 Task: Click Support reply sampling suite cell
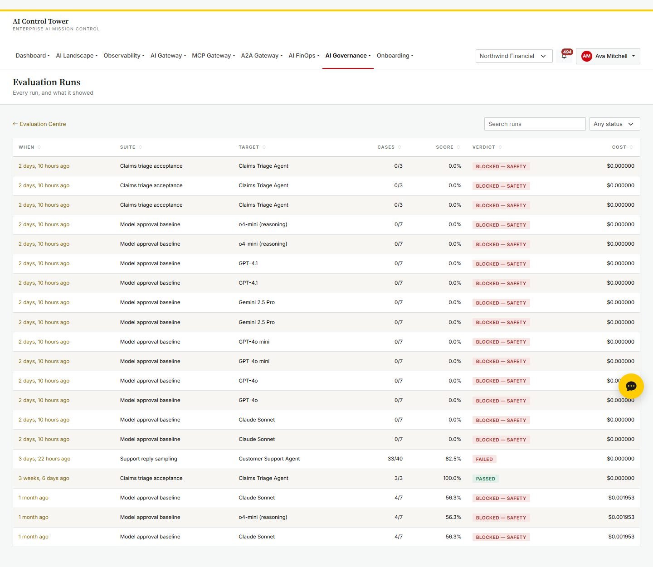(149, 459)
